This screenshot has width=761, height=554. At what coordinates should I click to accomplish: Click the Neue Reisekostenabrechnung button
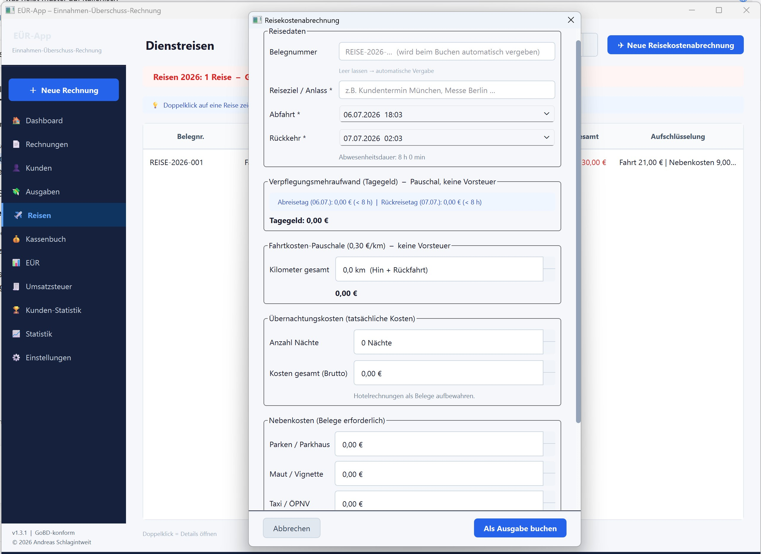click(x=675, y=45)
